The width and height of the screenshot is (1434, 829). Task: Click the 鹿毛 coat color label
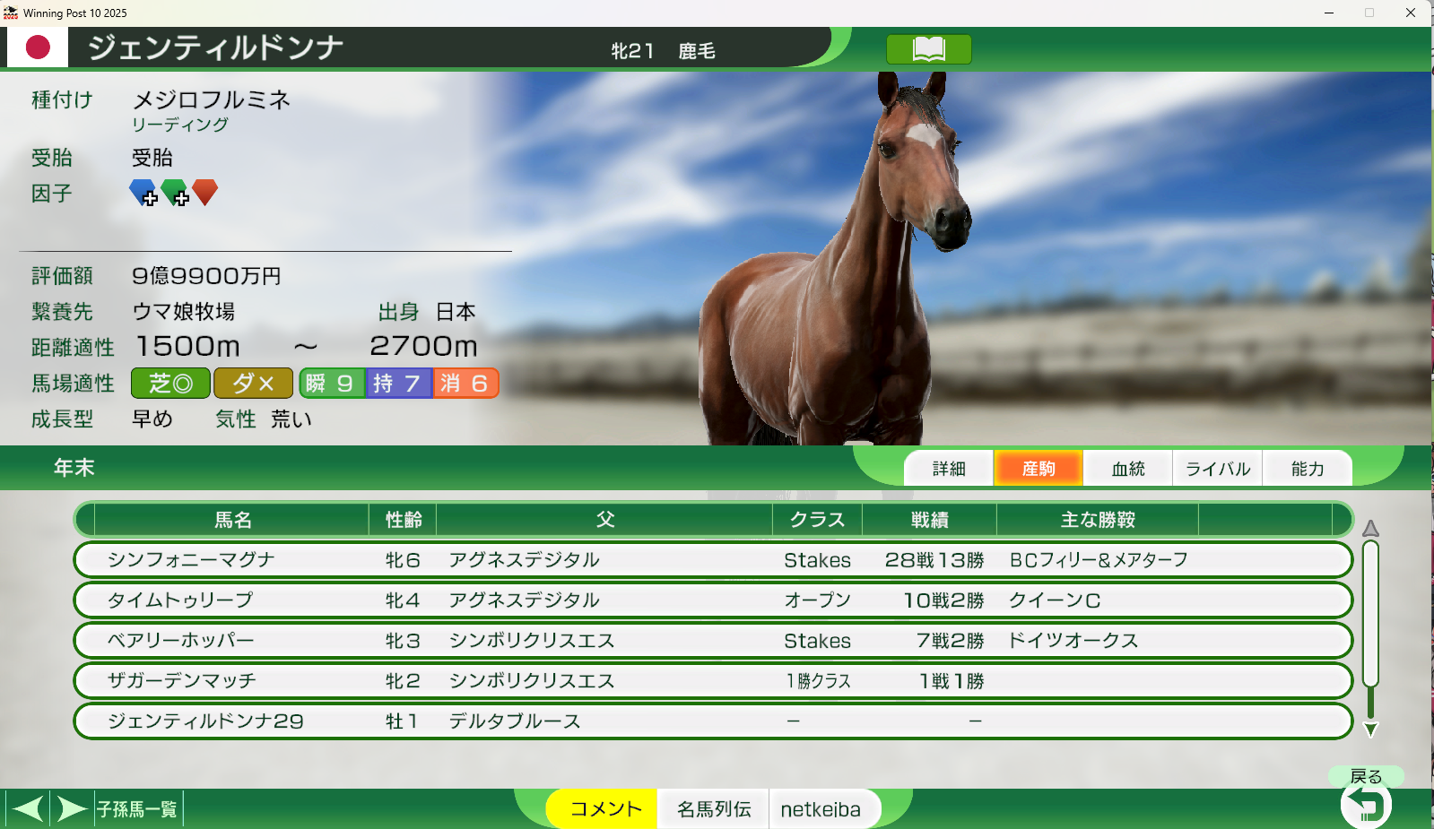[x=697, y=51]
